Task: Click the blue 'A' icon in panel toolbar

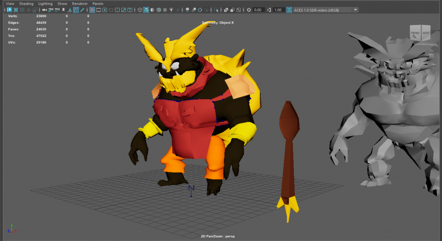Action: coord(9,10)
